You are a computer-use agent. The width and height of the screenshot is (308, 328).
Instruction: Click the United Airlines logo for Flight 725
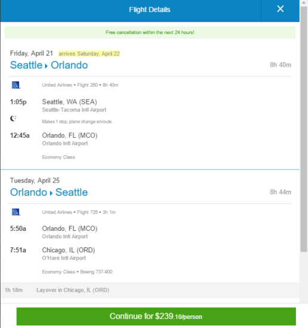pyautogui.click(x=16, y=212)
